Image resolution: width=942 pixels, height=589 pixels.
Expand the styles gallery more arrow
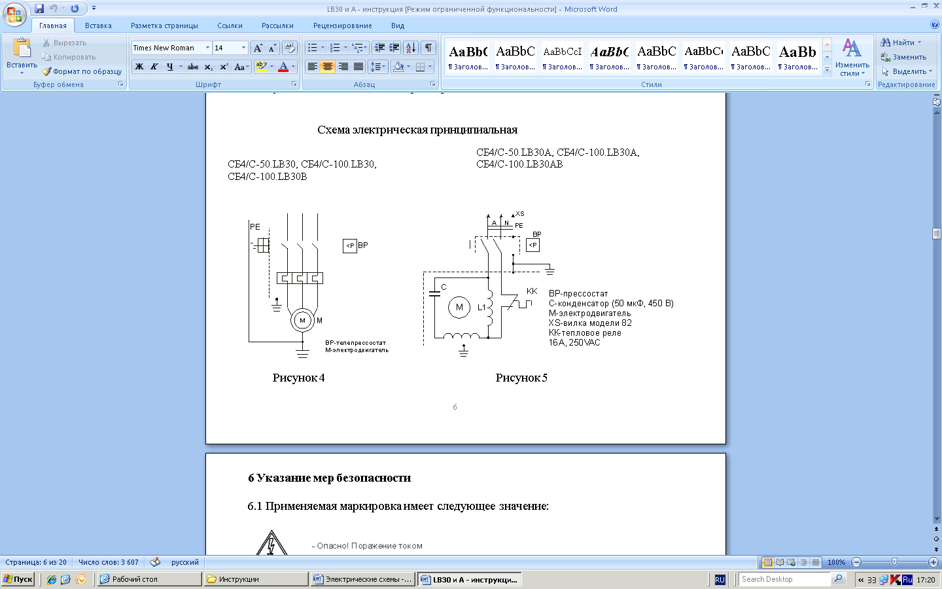pyautogui.click(x=827, y=69)
